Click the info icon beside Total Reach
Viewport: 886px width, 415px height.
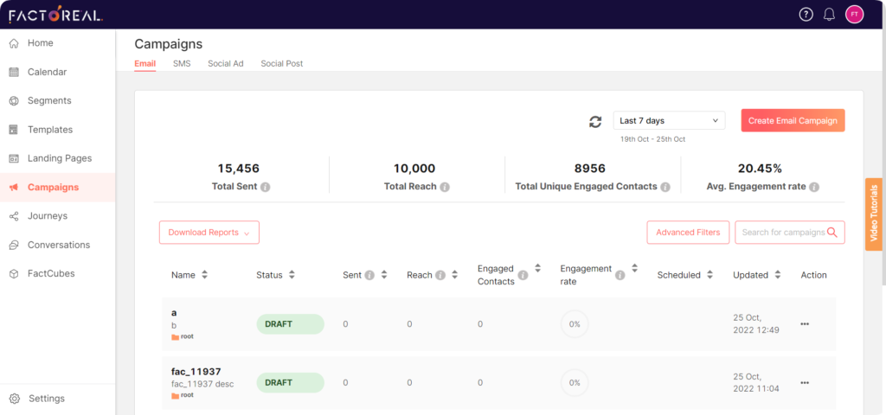click(444, 187)
